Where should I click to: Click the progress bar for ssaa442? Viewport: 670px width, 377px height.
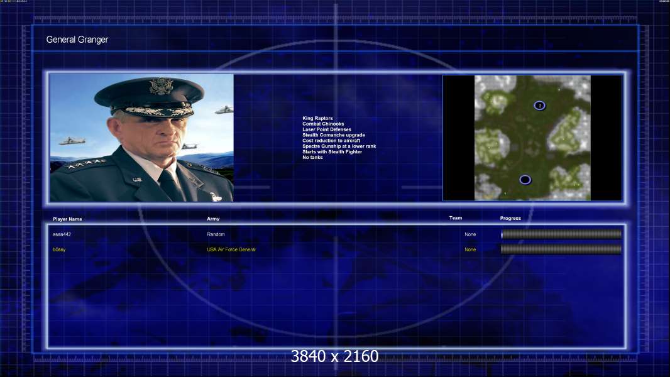tap(561, 234)
